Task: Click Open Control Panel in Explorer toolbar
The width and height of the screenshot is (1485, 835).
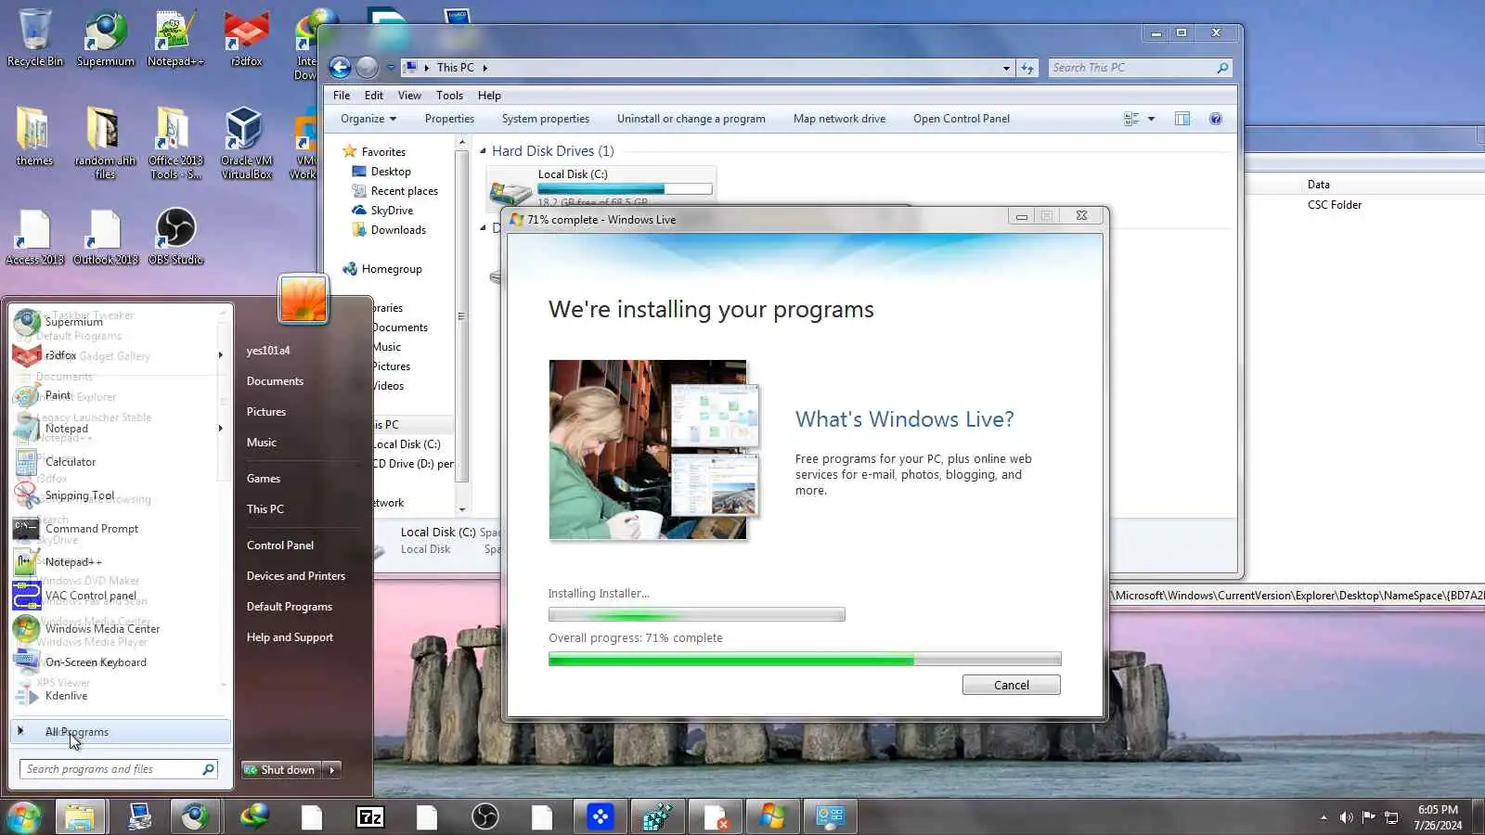Action: click(962, 119)
